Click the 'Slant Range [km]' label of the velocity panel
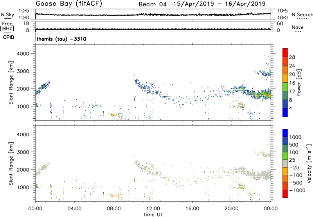Screen dimensions: 313x217 [x=11, y=163]
